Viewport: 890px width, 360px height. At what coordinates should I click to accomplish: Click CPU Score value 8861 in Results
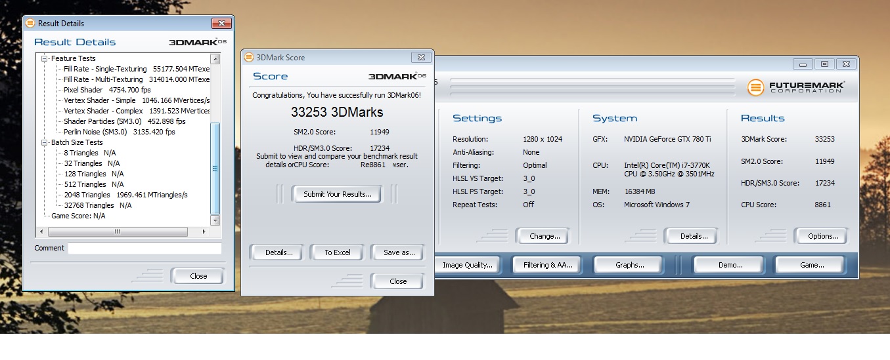pyautogui.click(x=823, y=205)
